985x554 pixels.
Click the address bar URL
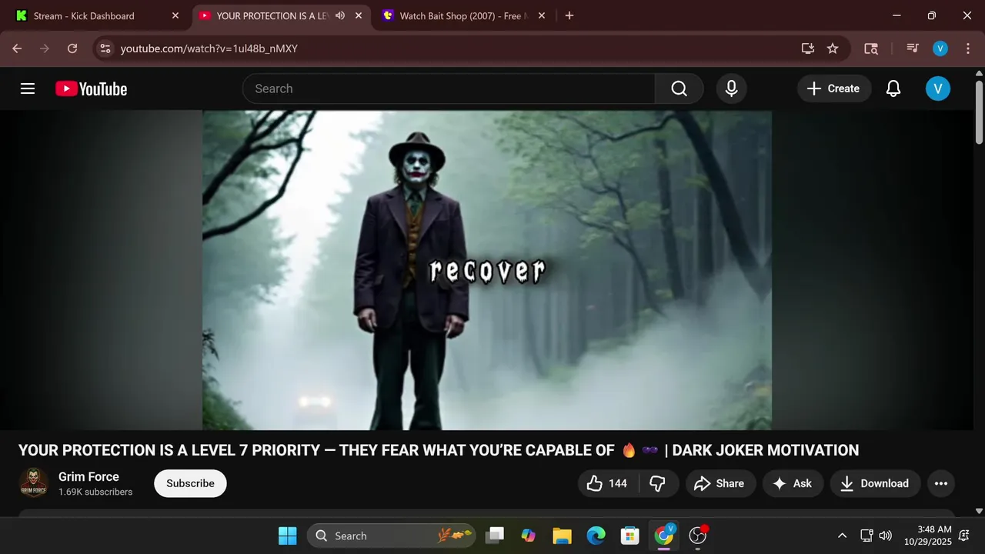point(209,48)
